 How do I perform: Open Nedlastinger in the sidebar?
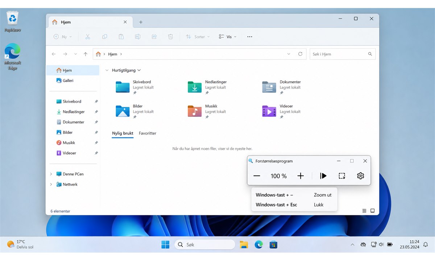(72, 112)
